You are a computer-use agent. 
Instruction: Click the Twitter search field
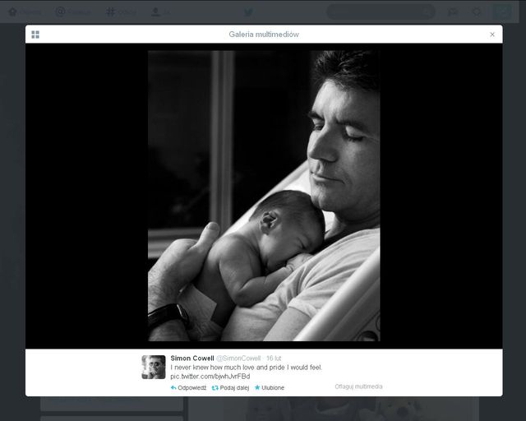click(380, 12)
